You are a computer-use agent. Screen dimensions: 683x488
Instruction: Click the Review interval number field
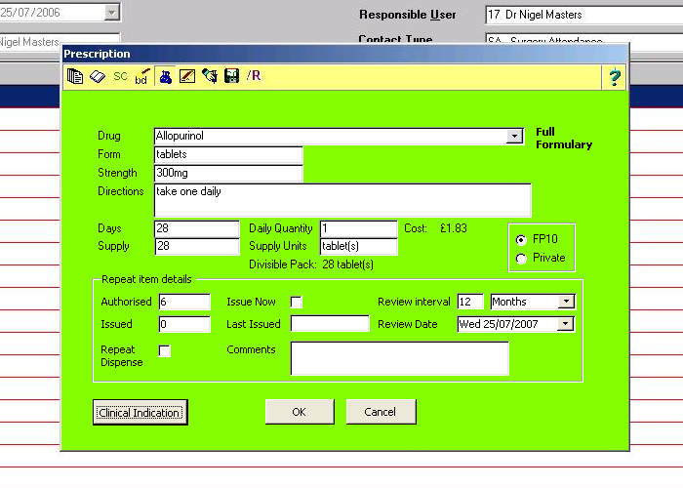[470, 302]
